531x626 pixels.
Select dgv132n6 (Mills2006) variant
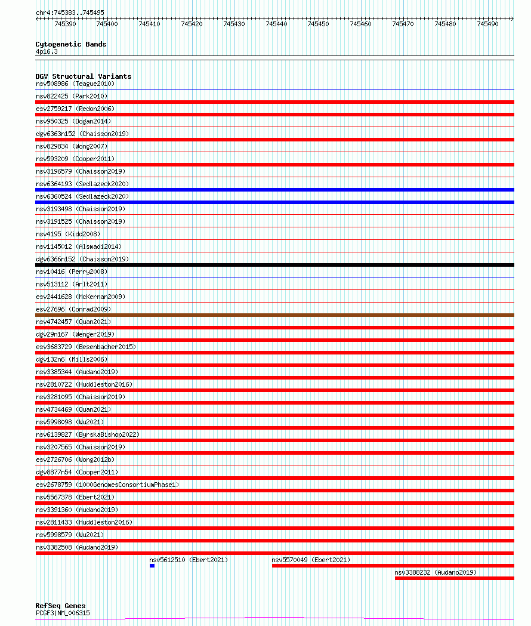(x=72, y=359)
